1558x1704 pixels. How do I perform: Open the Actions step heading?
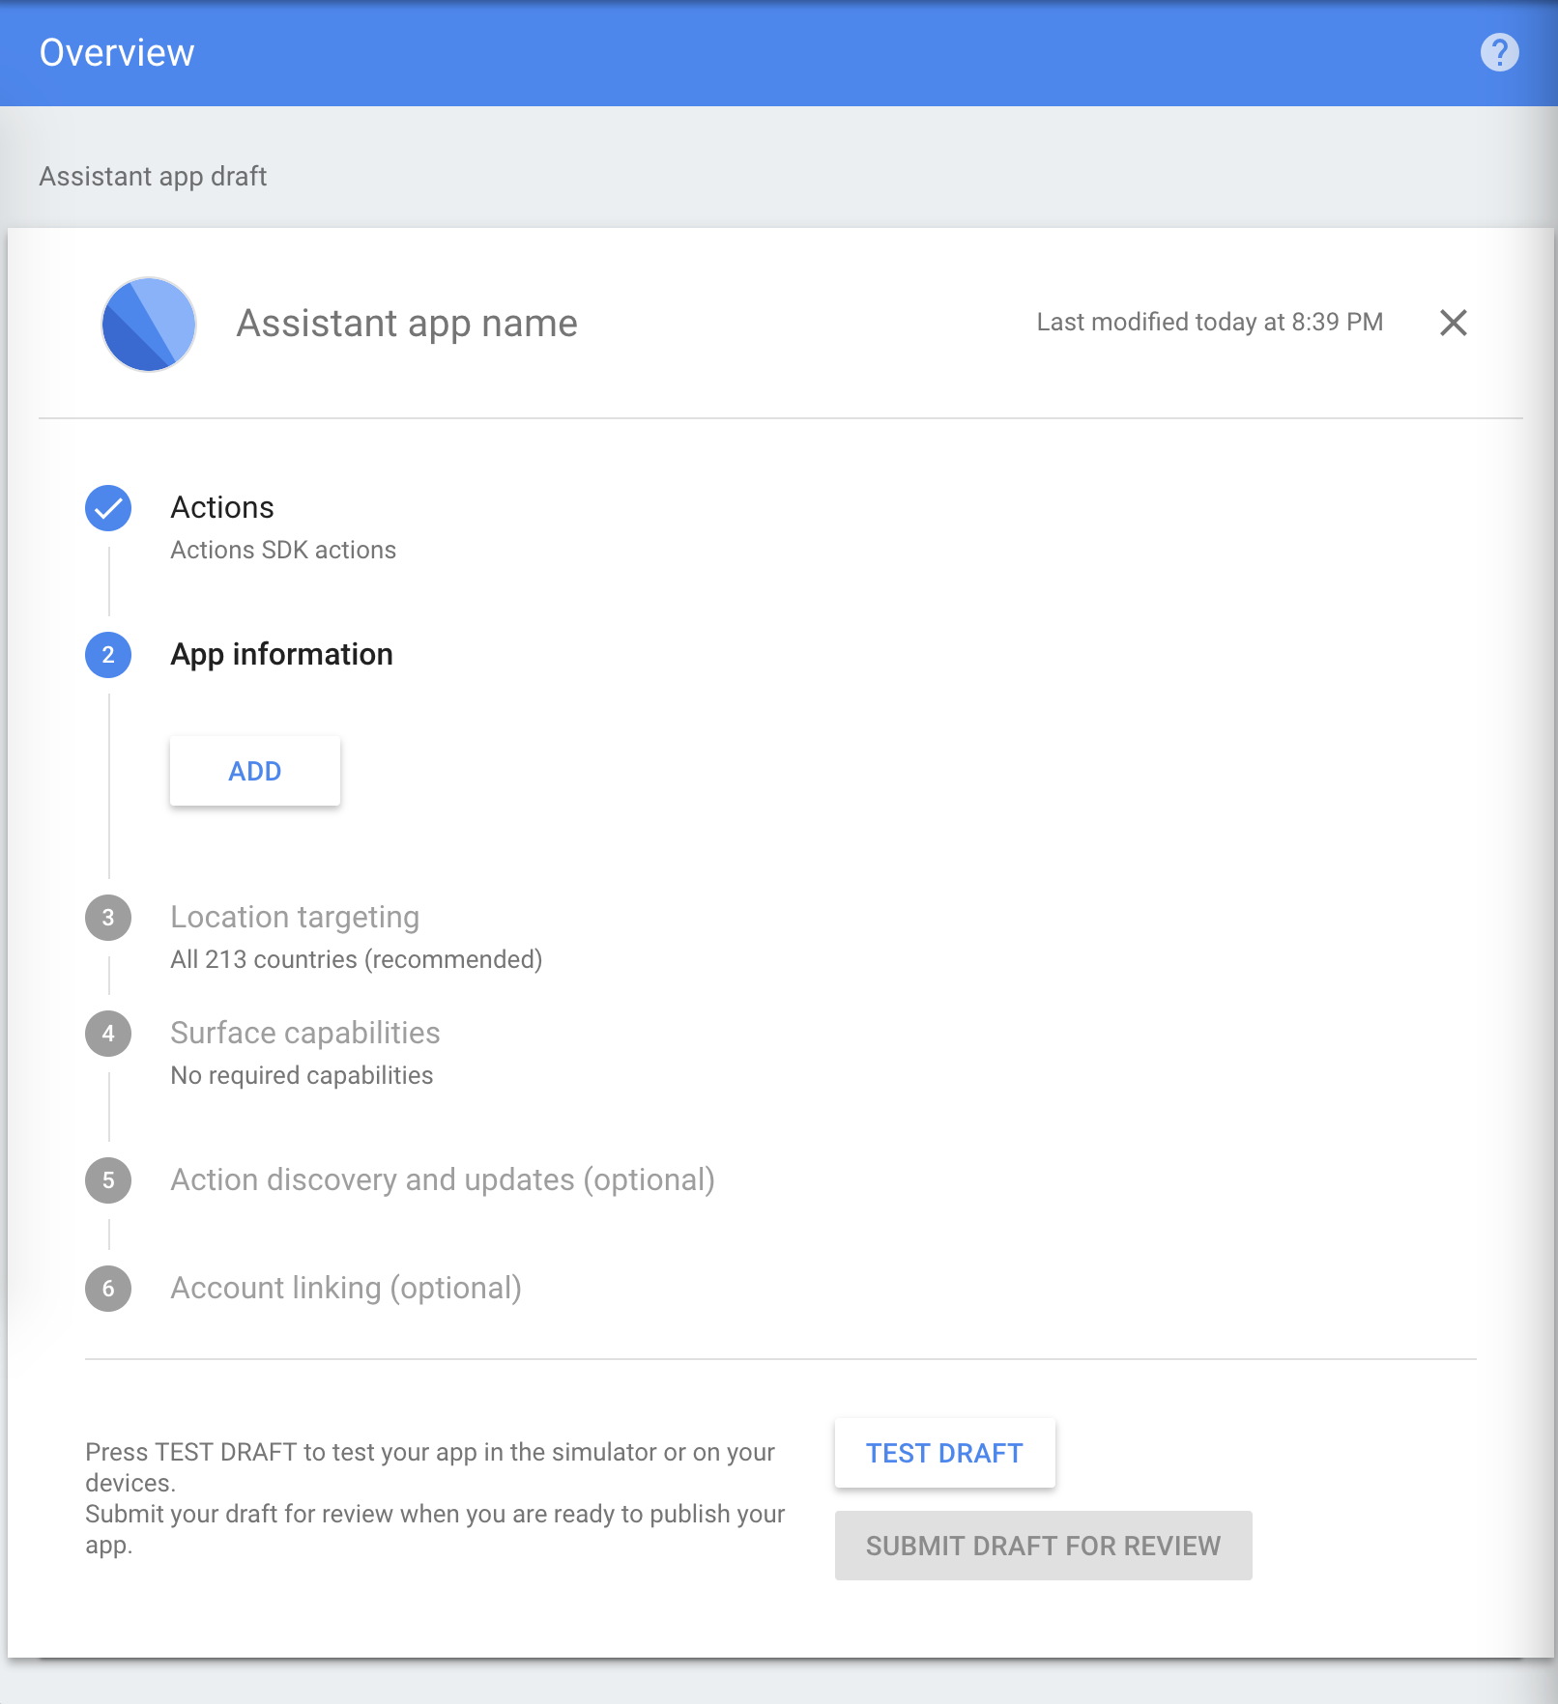(222, 508)
